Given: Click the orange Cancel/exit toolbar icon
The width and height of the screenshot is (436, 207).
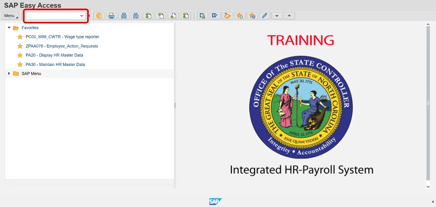Looking at the screenshot, I should point(99,16).
